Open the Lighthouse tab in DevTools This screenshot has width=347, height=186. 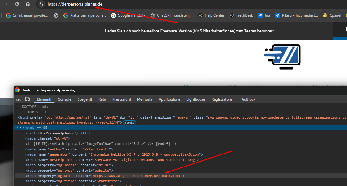[195, 99]
